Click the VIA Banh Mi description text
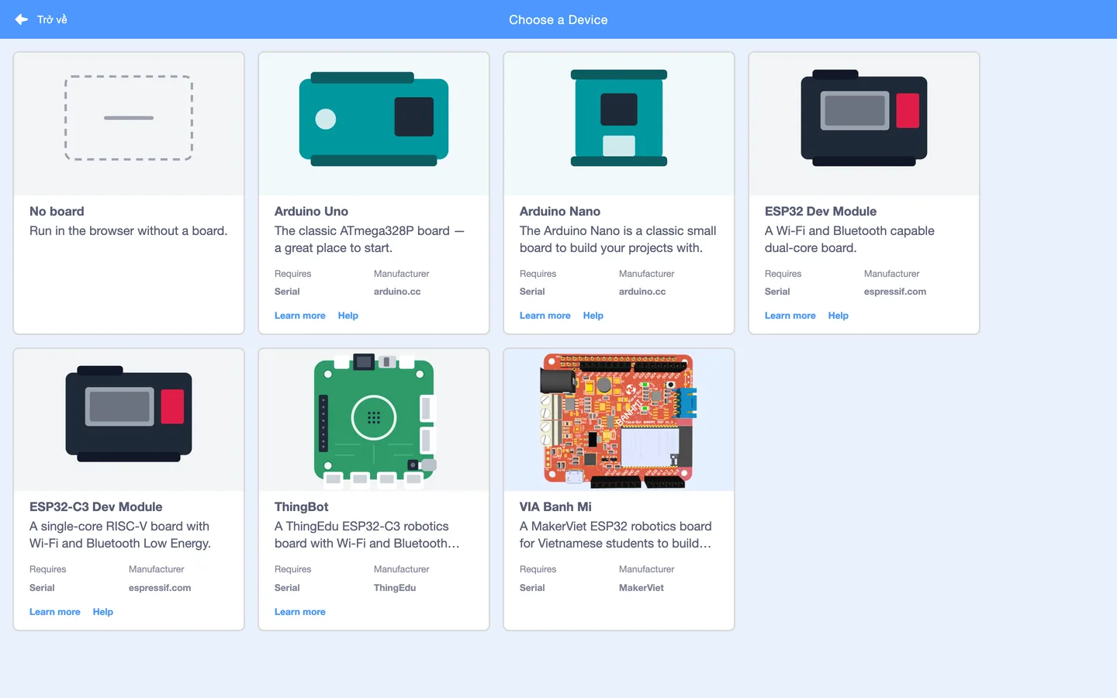This screenshot has width=1117, height=698. [616, 535]
